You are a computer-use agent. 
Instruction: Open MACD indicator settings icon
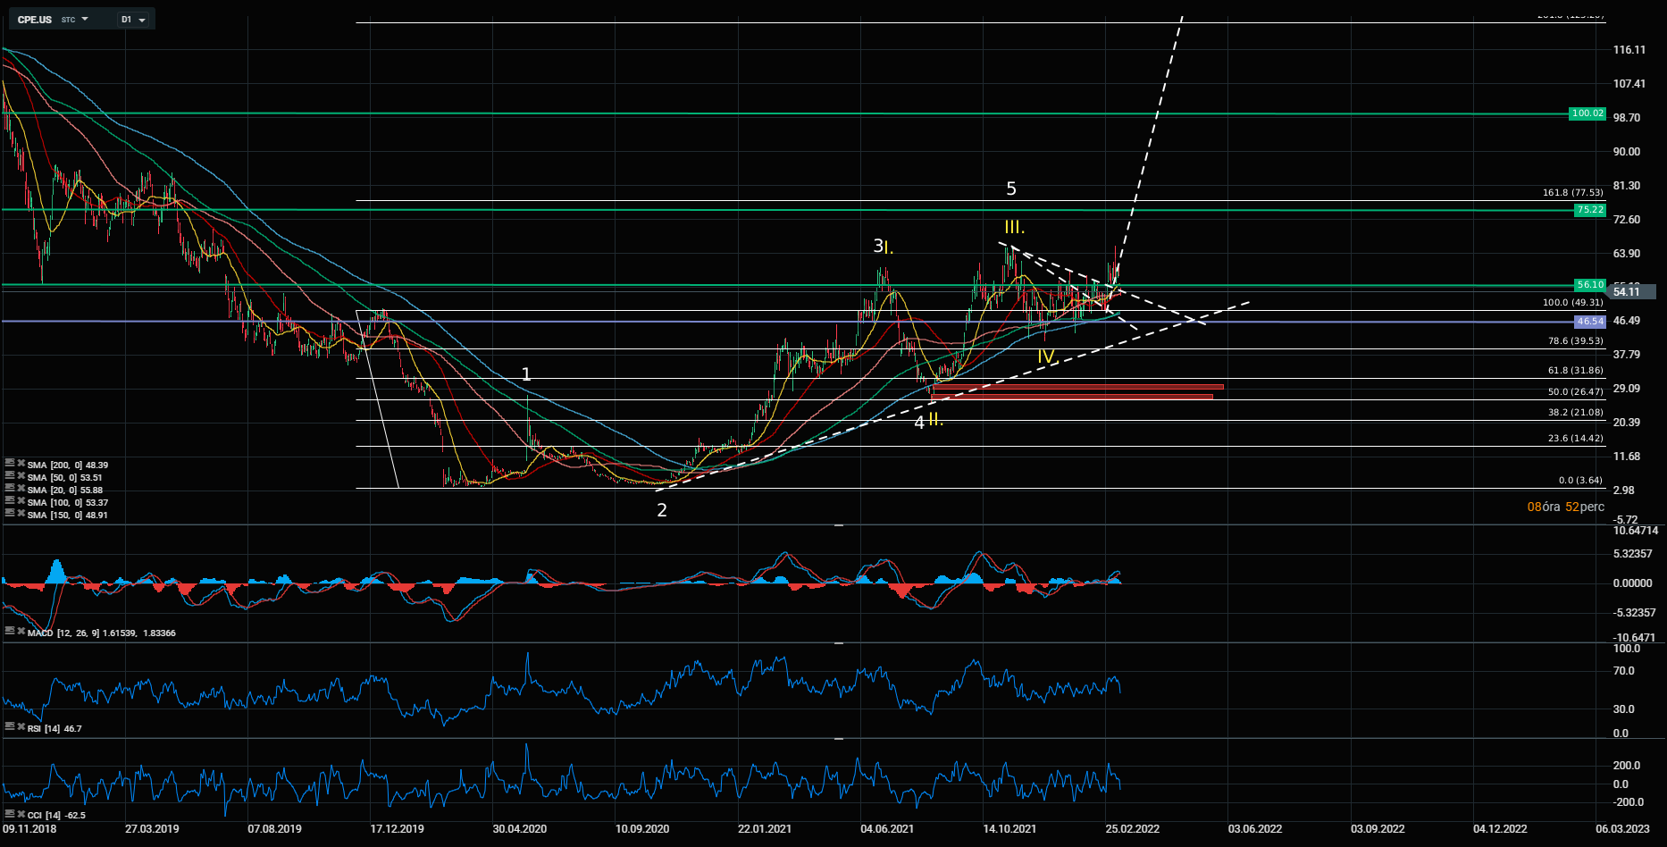(x=9, y=631)
